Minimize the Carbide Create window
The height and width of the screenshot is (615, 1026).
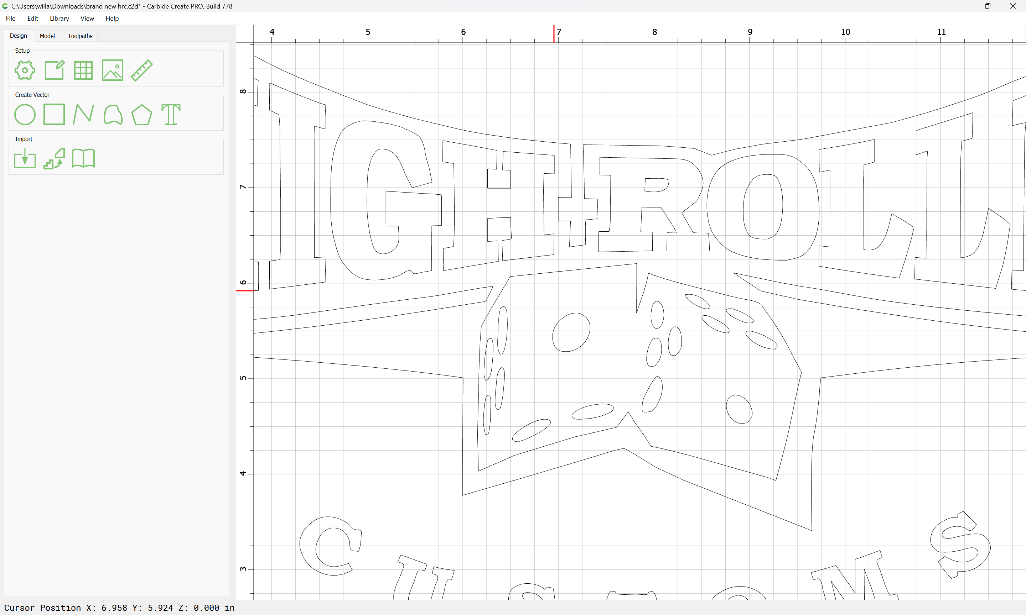click(x=963, y=6)
